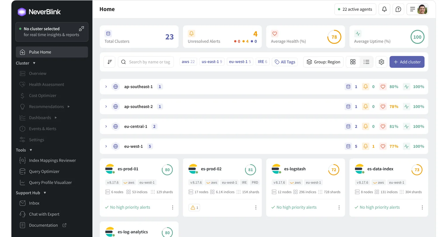447x237 pixels.
Task: Go to Pulse Home
Action: (52, 52)
